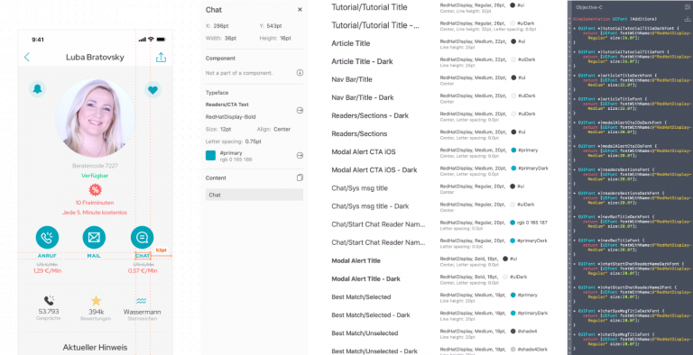Select the Best Match/Selected style
The height and width of the screenshot is (355, 693).
[361, 296]
